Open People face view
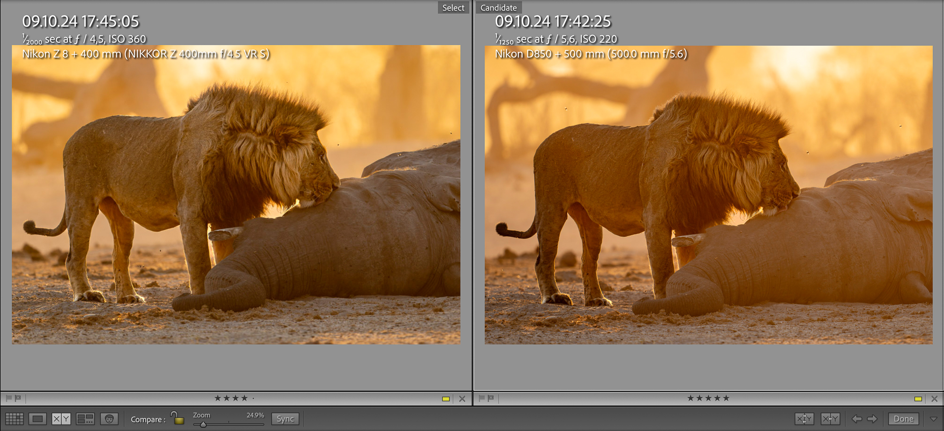The height and width of the screenshot is (431, 944). pos(109,419)
